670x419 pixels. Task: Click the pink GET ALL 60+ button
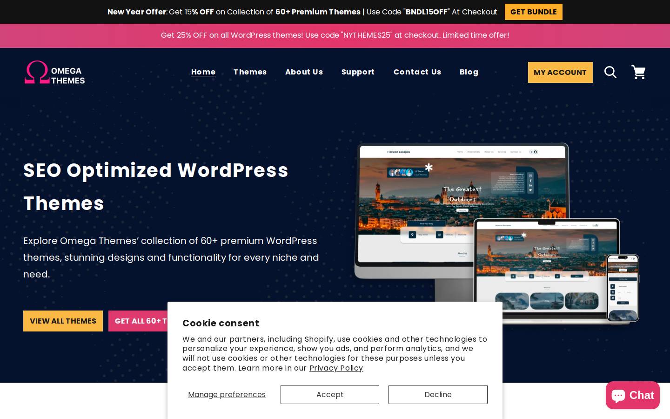click(138, 321)
